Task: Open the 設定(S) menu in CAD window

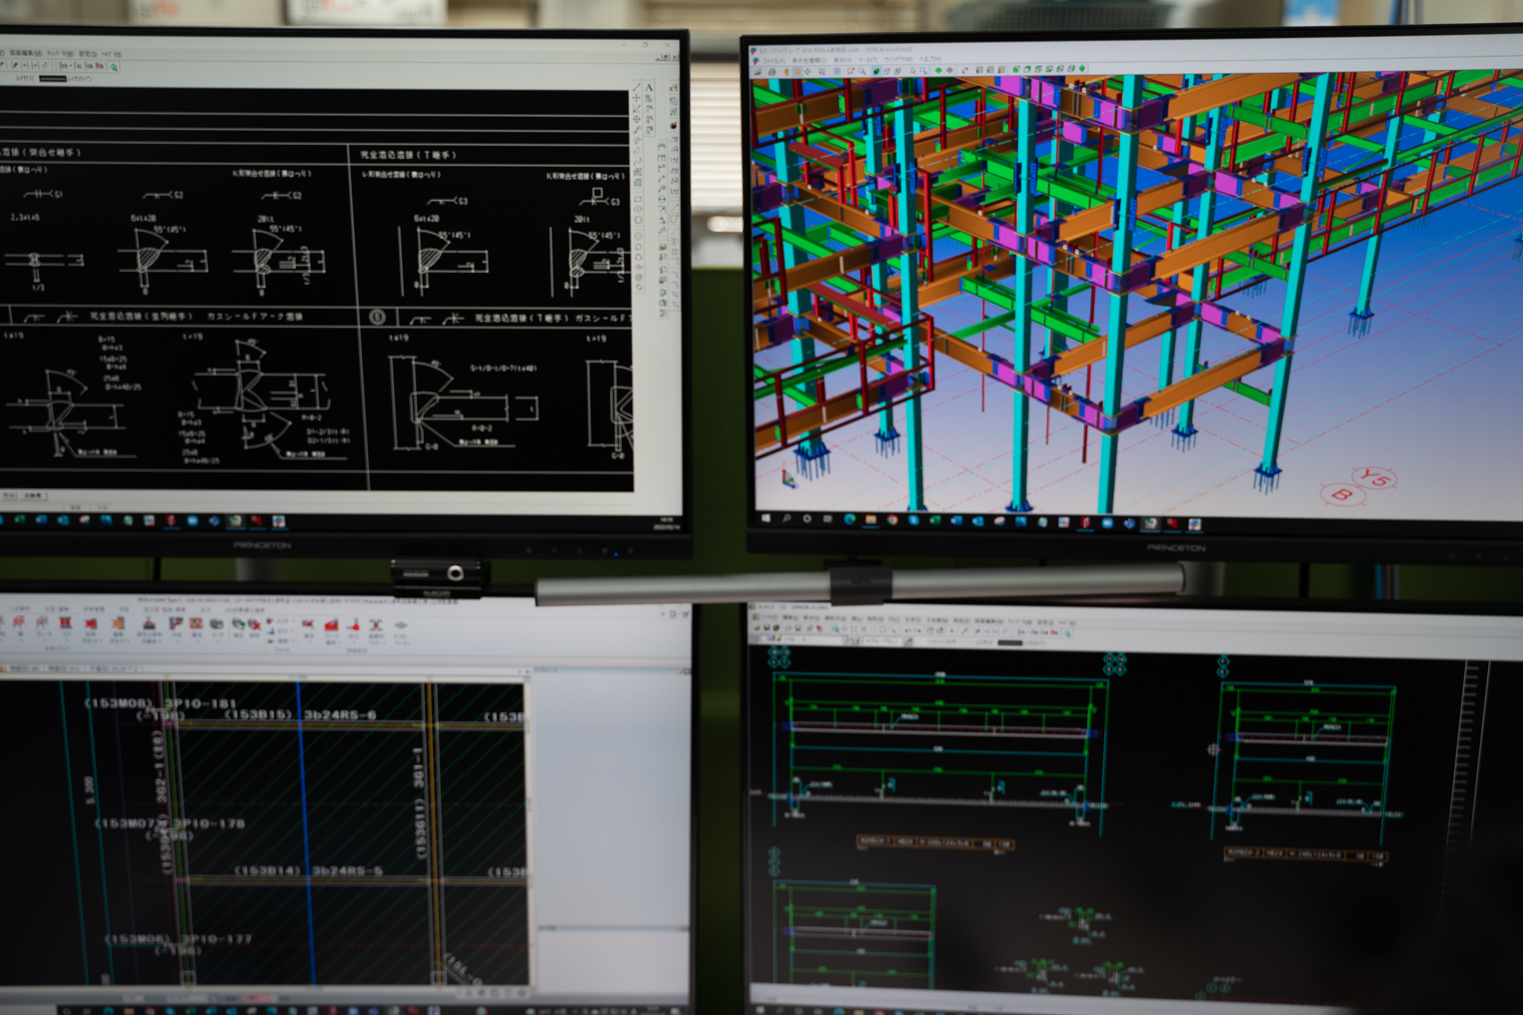Action: coord(88,54)
